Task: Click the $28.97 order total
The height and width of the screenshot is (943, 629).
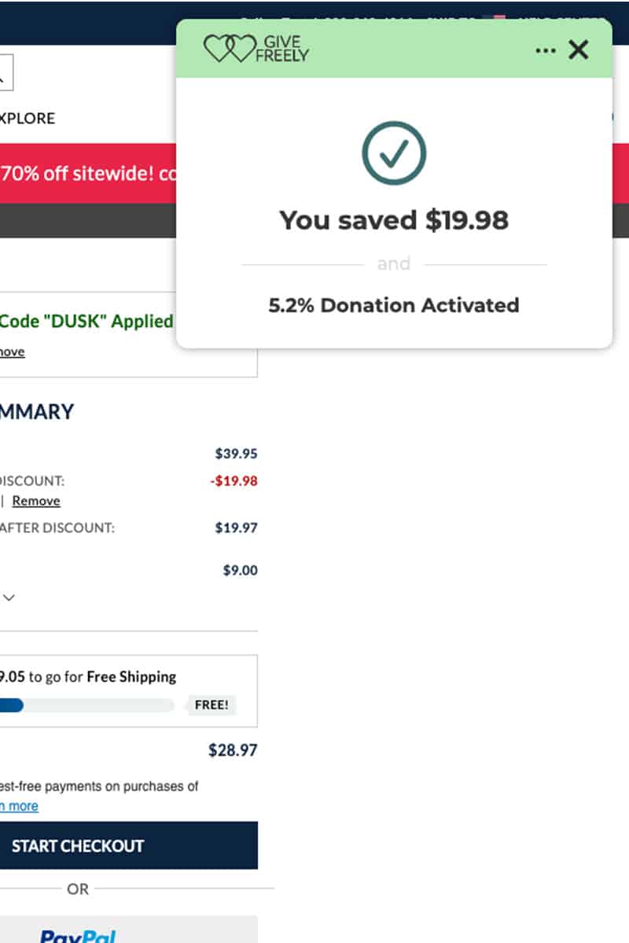Action: pos(233,750)
